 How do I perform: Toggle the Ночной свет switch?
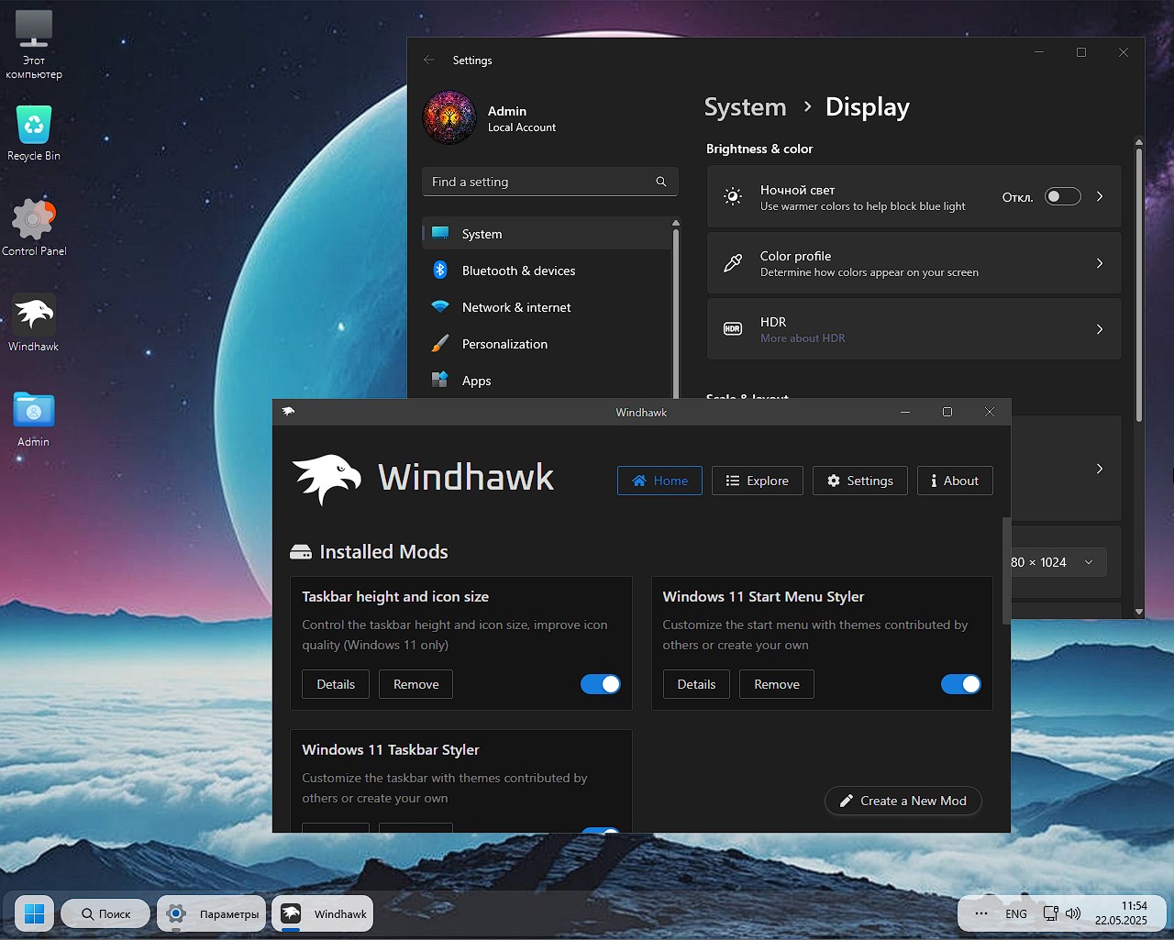click(1063, 196)
